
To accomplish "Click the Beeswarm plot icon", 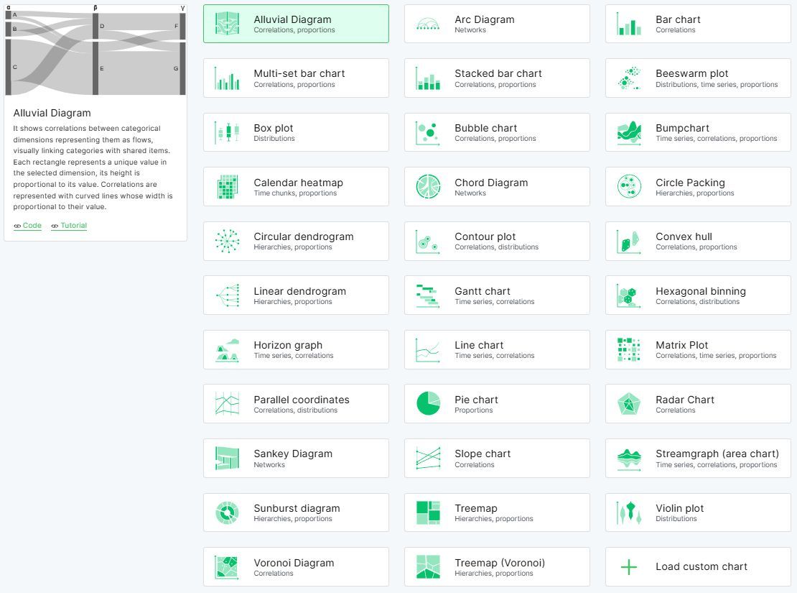I will [x=629, y=78].
